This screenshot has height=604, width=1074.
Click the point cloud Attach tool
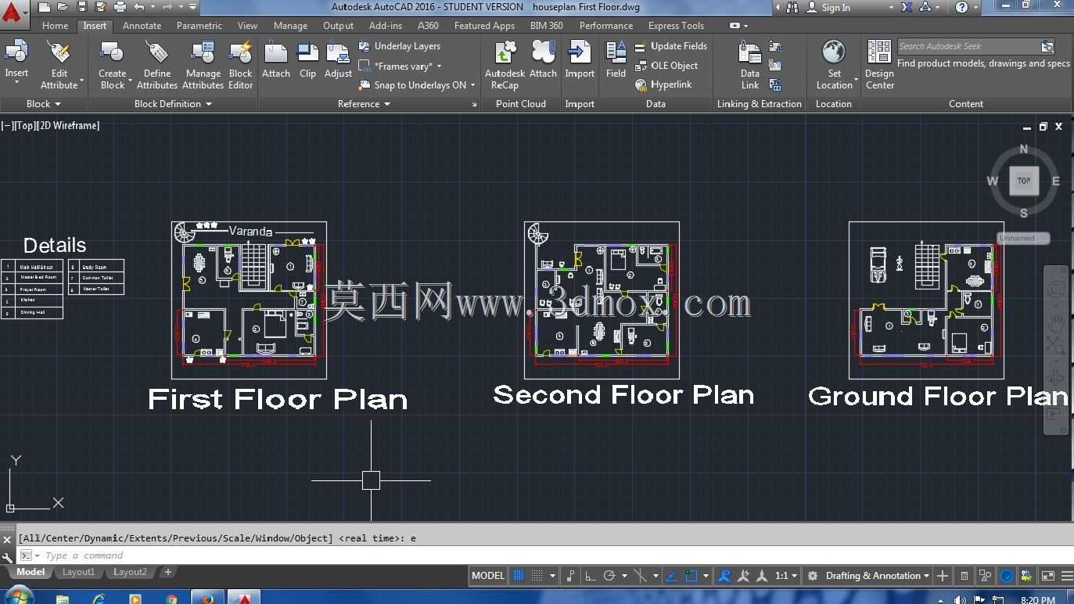point(543,60)
